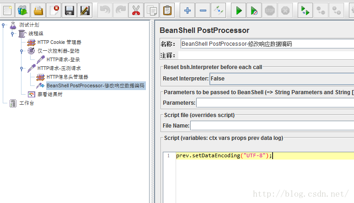Click Start no pauses toolbar icon
This screenshot has height=203, width=354.
pyautogui.click(x=255, y=10)
